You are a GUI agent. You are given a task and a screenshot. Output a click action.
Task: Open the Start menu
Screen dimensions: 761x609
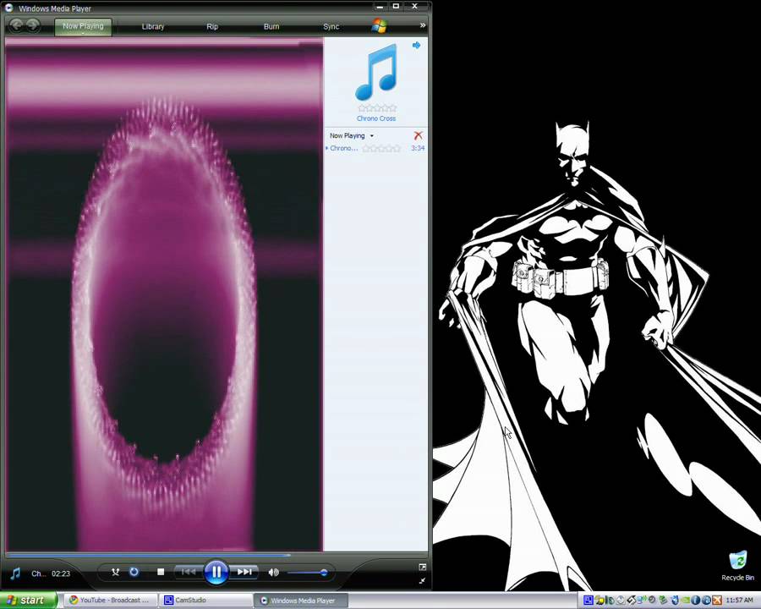28,601
